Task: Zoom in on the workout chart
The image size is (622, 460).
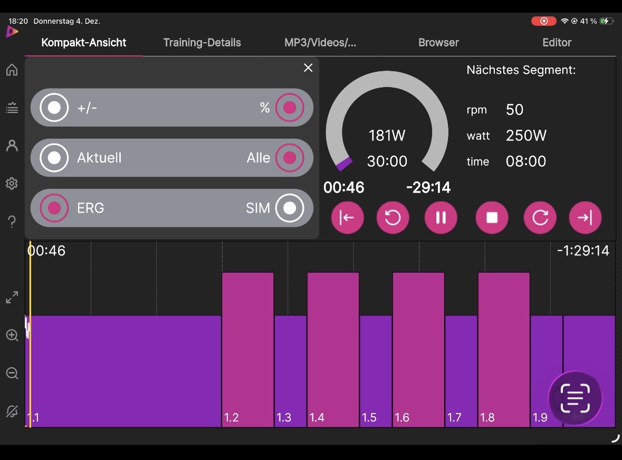Action: pyautogui.click(x=12, y=335)
